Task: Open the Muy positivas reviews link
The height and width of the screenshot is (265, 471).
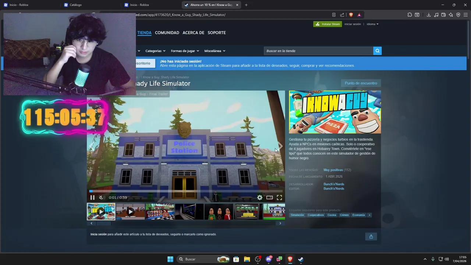Action: [333, 170]
